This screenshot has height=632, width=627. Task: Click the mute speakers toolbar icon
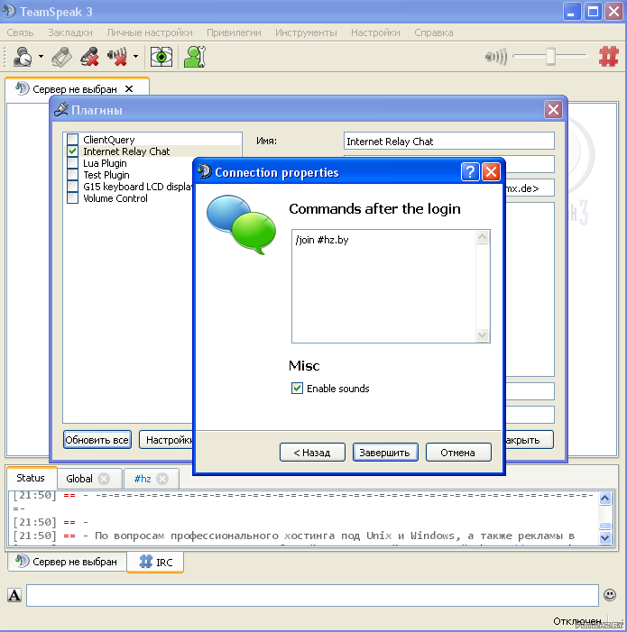point(117,57)
